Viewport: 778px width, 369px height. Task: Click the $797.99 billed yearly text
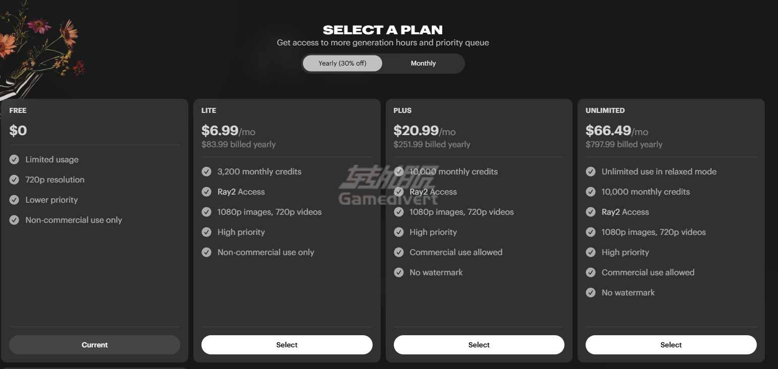coord(624,144)
